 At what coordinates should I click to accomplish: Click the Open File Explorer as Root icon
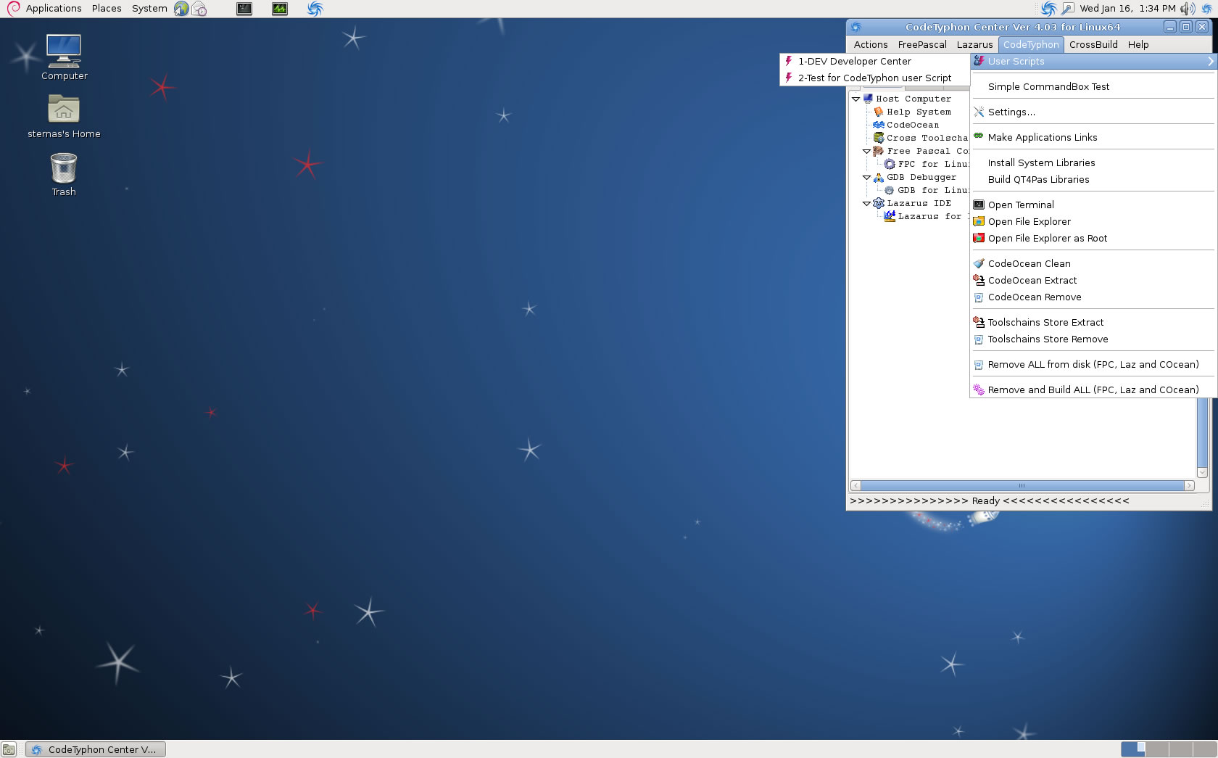point(979,238)
